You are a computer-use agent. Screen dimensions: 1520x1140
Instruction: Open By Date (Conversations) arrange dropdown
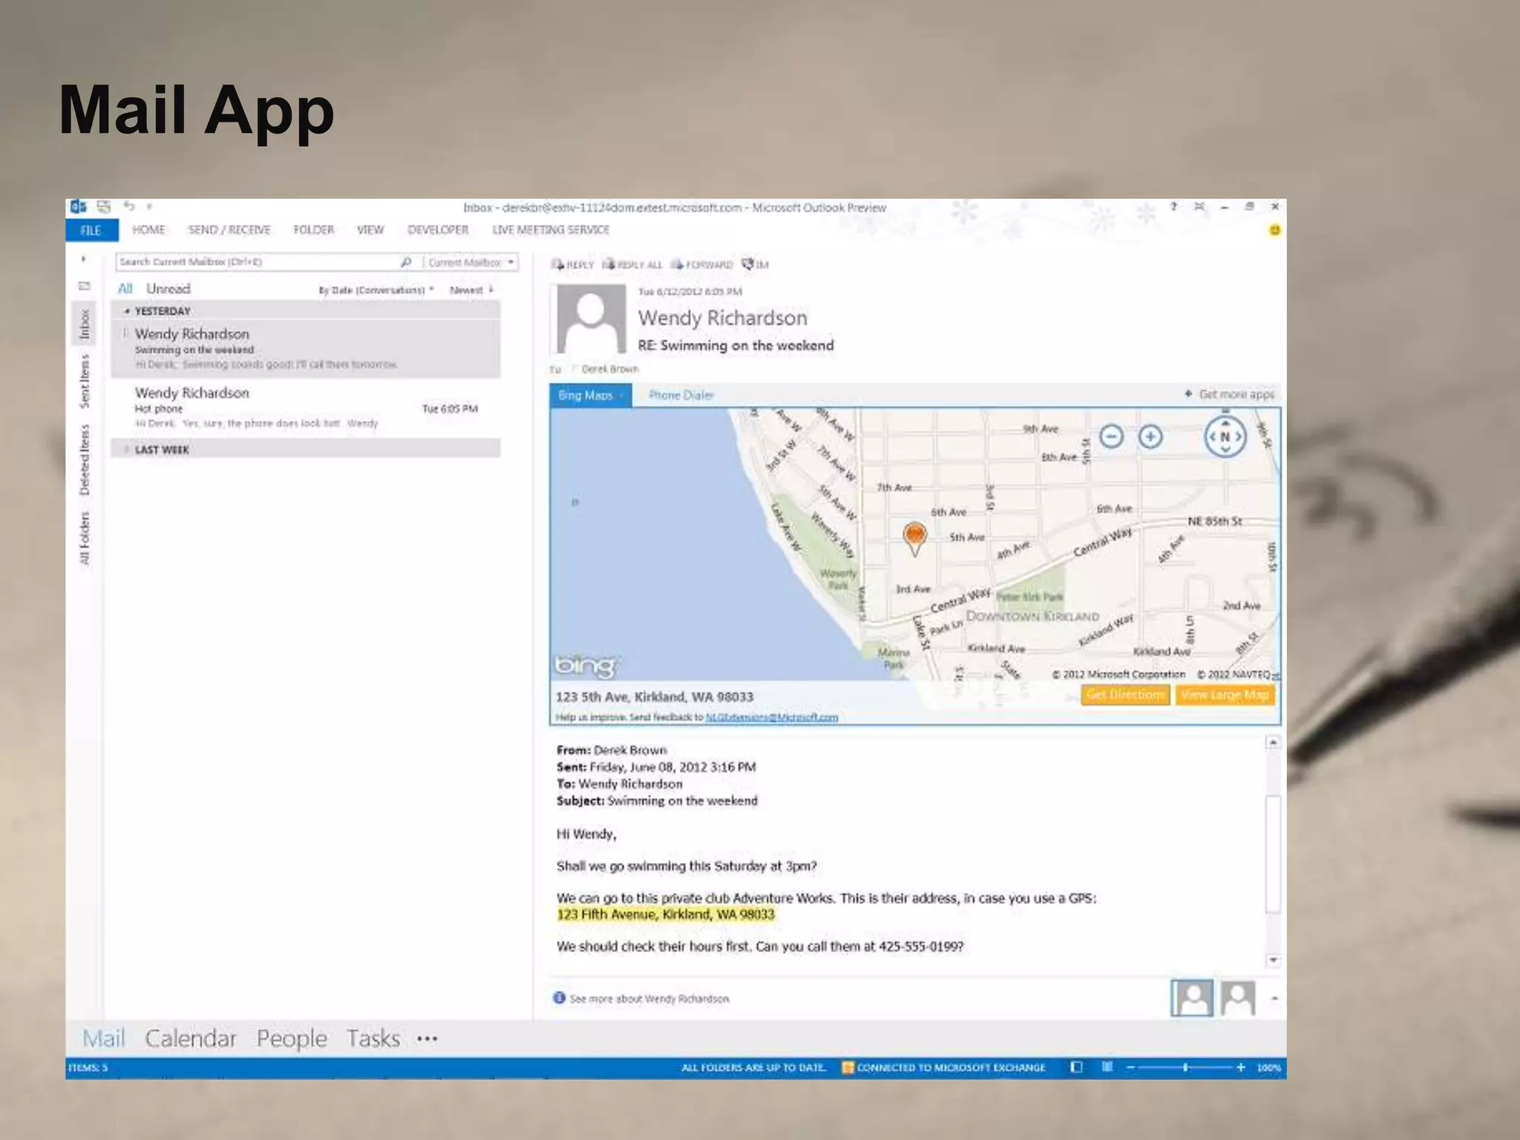click(x=376, y=290)
